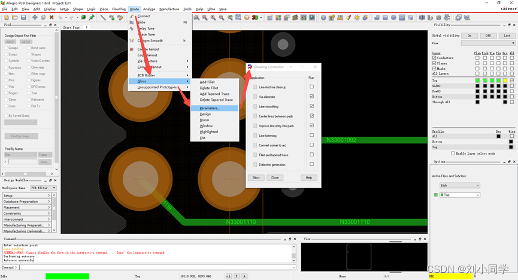Click the Add Connect route icon
Viewport: 518px width, 280px height.
tap(104, 17)
